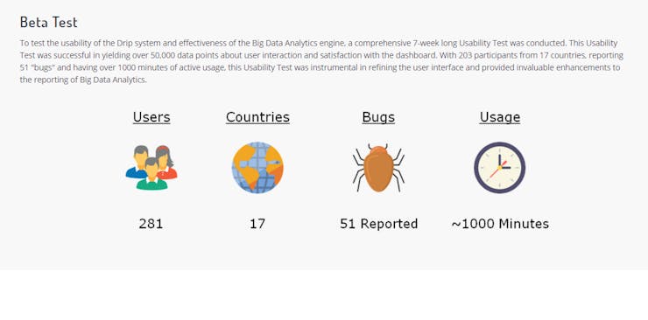The image size is (648, 320).
Task: Click the 17 countries count
Action: [257, 224]
